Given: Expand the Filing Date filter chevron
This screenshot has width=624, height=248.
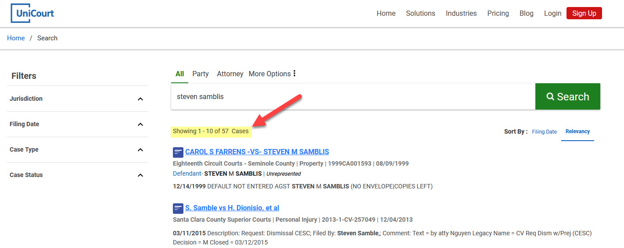Looking at the screenshot, I should click(x=140, y=124).
